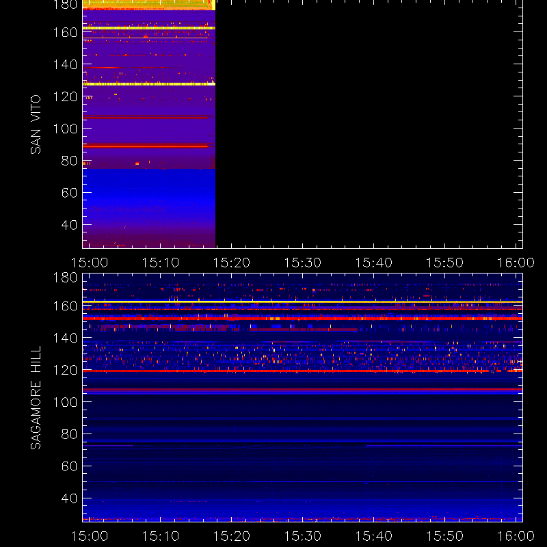The width and height of the screenshot is (547, 547).
Task: Click 15:00 under the Sagamore Hill plot
Action: [90, 536]
